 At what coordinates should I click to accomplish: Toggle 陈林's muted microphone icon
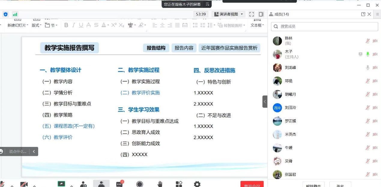367,41
